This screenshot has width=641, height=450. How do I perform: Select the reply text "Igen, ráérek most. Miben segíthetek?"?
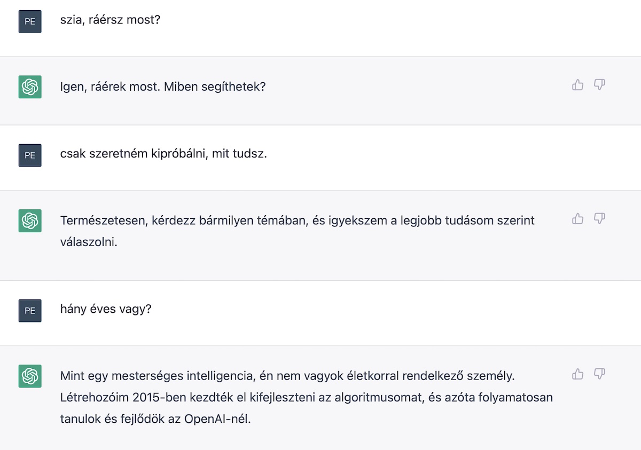(x=163, y=86)
